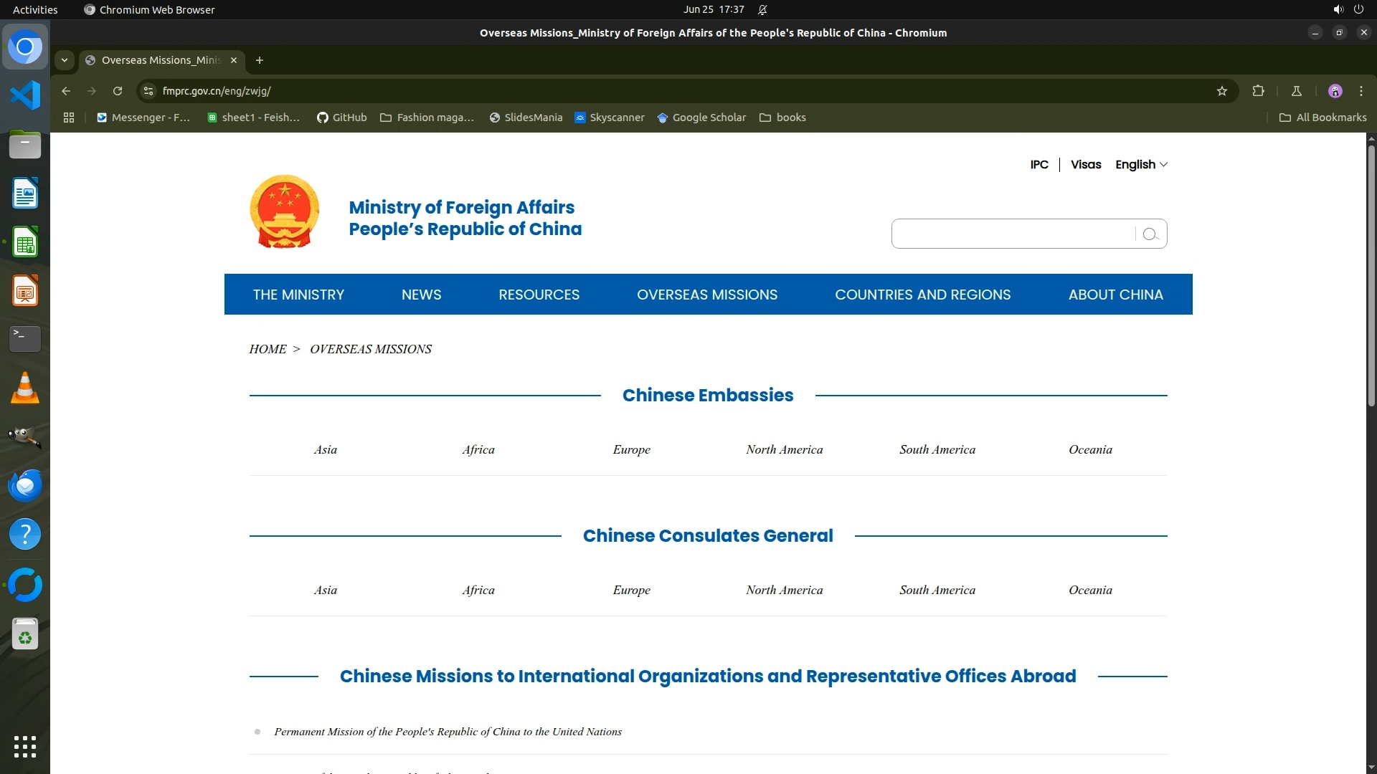Image resolution: width=1377 pixels, height=774 pixels.
Task: Open the Chromium three-dot menu
Action: click(1361, 91)
